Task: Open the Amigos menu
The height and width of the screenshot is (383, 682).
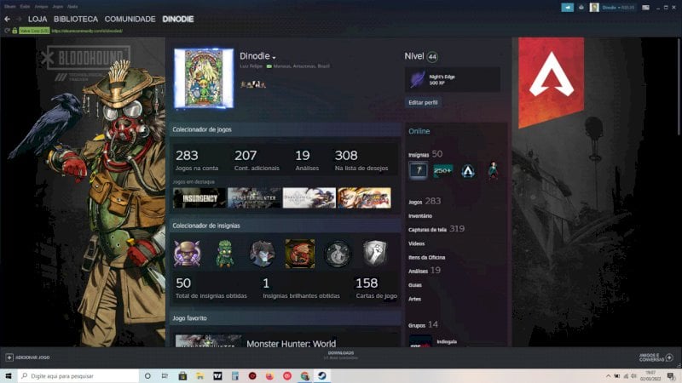Action: click(41, 7)
